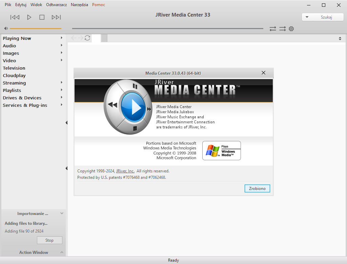Click the previous track button
This screenshot has width=347, height=264.
click(x=15, y=17)
